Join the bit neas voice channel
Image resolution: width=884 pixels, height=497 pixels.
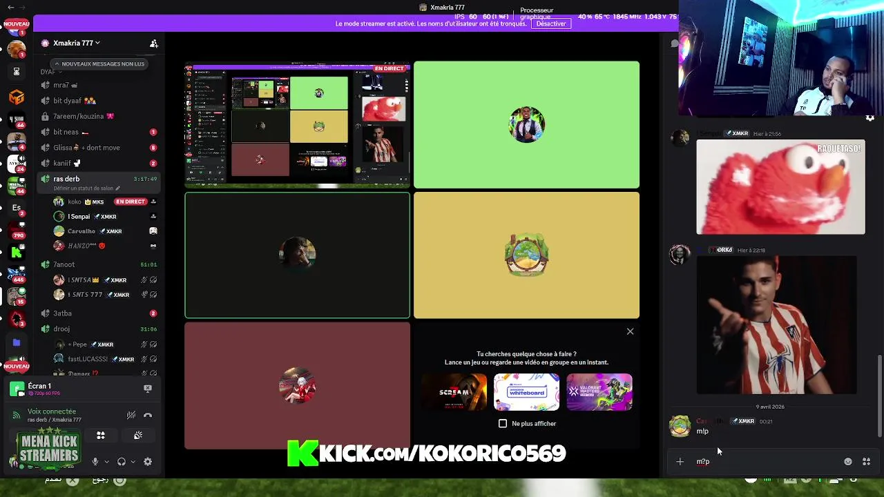coord(99,132)
